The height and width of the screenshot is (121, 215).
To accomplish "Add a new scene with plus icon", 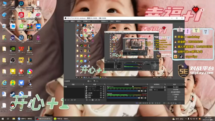I will [x=65, y=100].
